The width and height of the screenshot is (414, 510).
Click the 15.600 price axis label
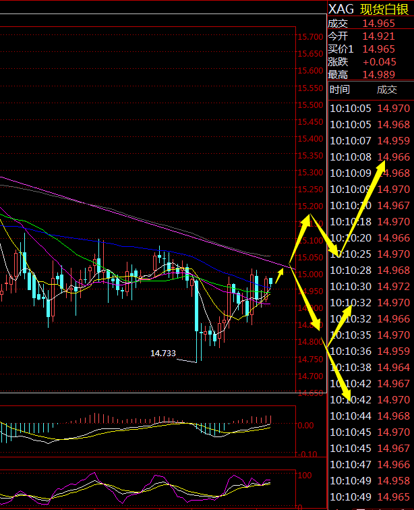(x=311, y=71)
